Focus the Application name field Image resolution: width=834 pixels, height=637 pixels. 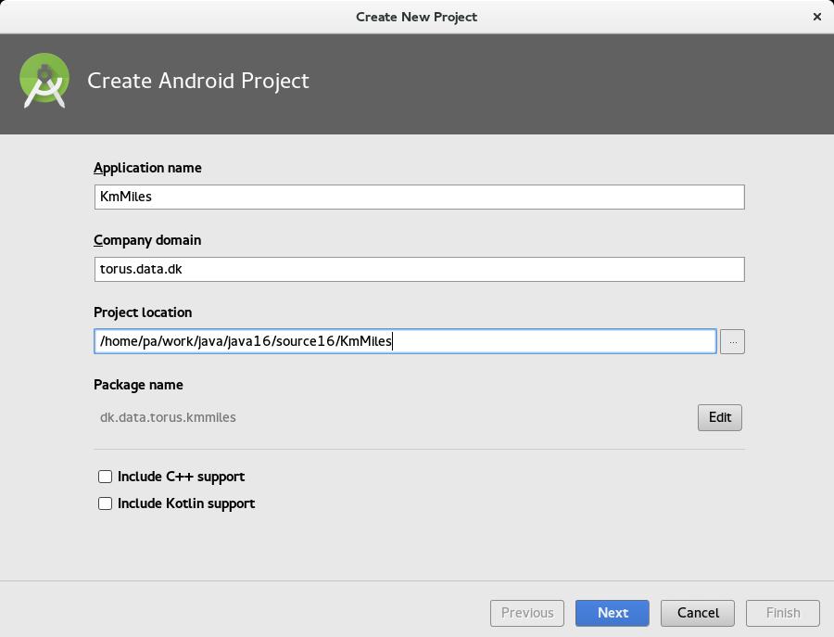pos(419,197)
